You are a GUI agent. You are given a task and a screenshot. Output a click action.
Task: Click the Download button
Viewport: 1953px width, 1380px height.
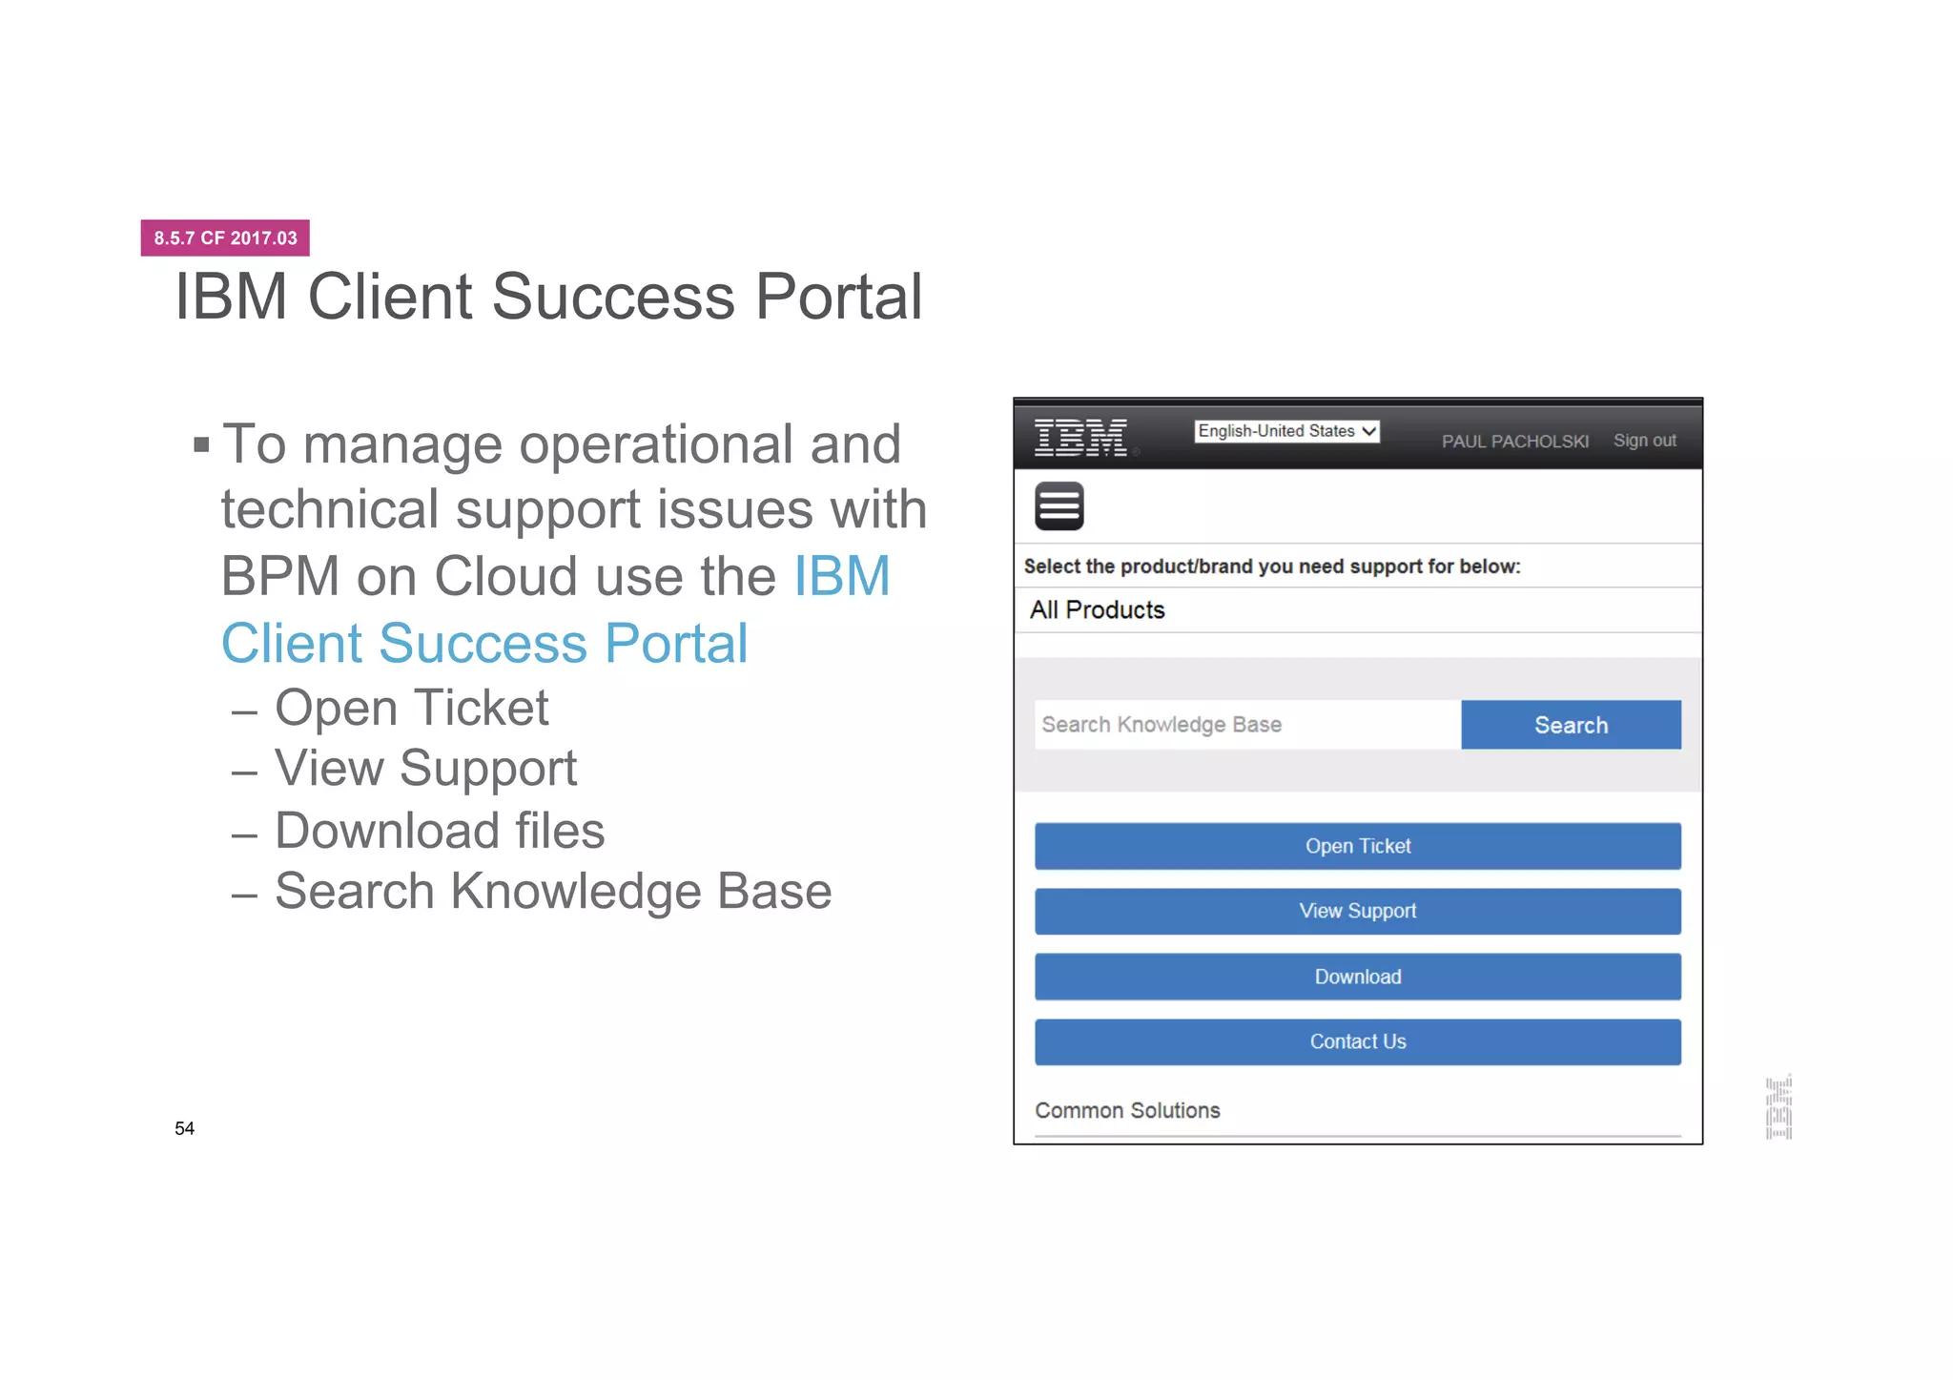1358,977
